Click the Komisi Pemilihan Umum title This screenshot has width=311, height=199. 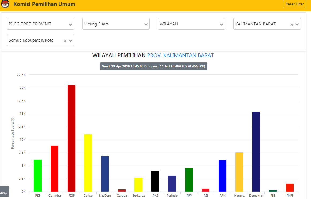(x=44, y=4)
